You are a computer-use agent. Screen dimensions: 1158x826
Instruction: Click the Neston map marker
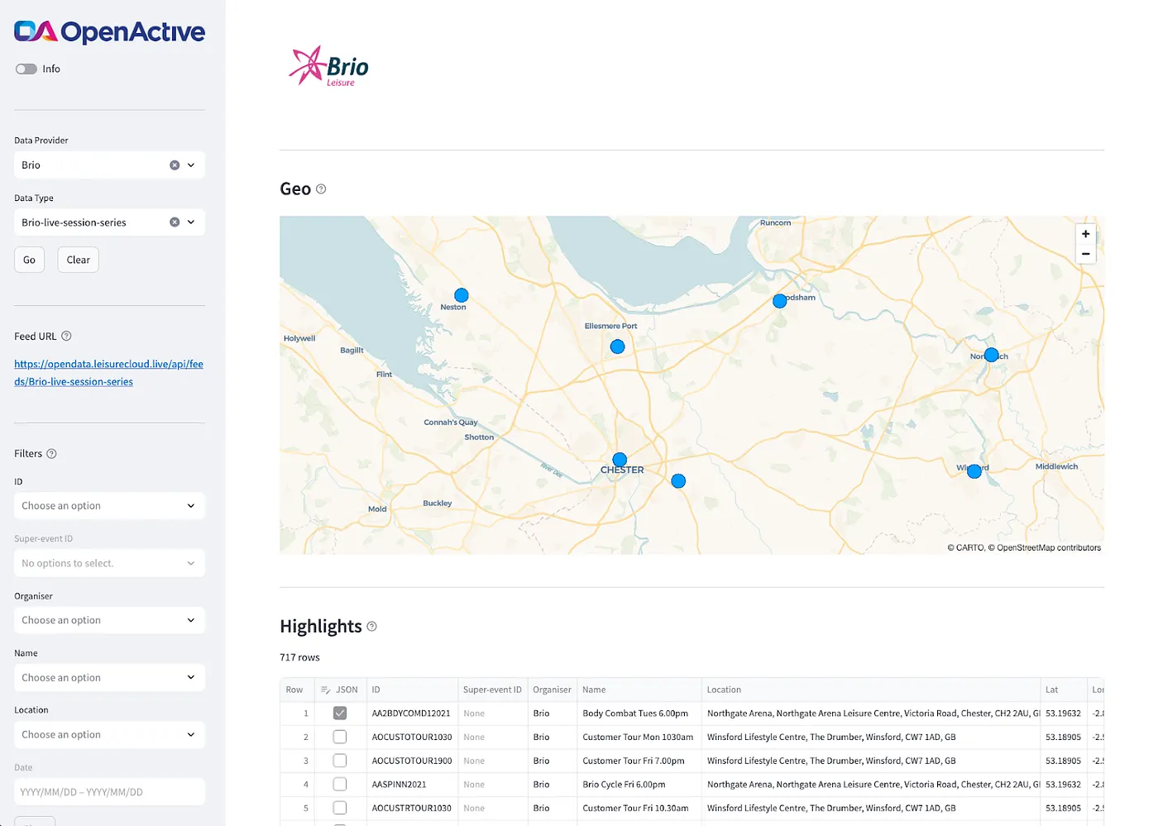462,295
